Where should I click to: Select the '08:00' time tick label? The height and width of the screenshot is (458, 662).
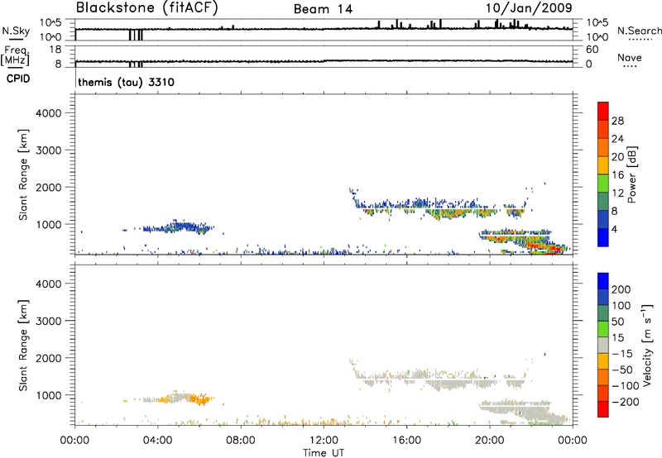[x=241, y=441]
